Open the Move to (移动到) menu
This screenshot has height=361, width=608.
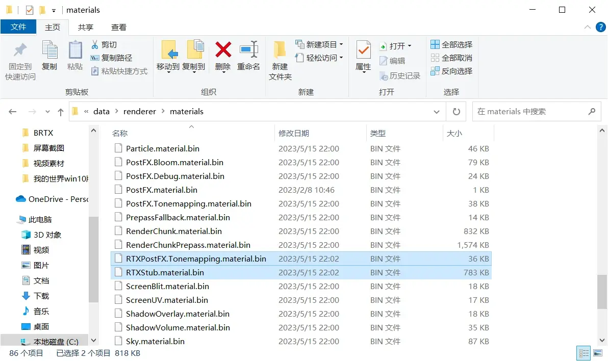(x=168, y=57)
